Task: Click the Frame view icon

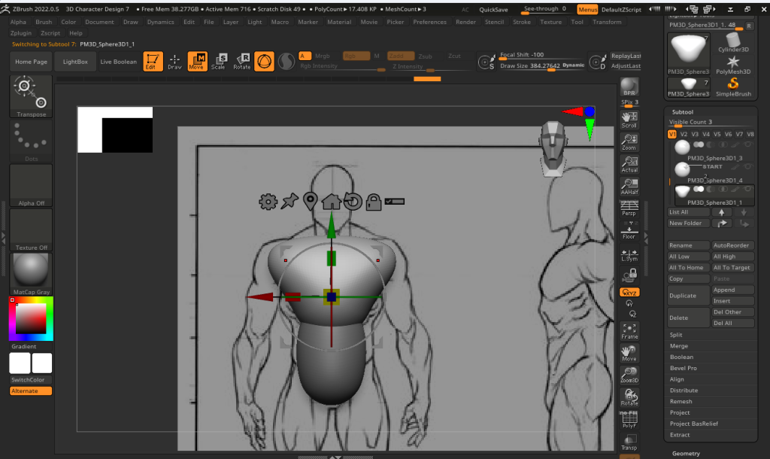Action: coord(629,330)
